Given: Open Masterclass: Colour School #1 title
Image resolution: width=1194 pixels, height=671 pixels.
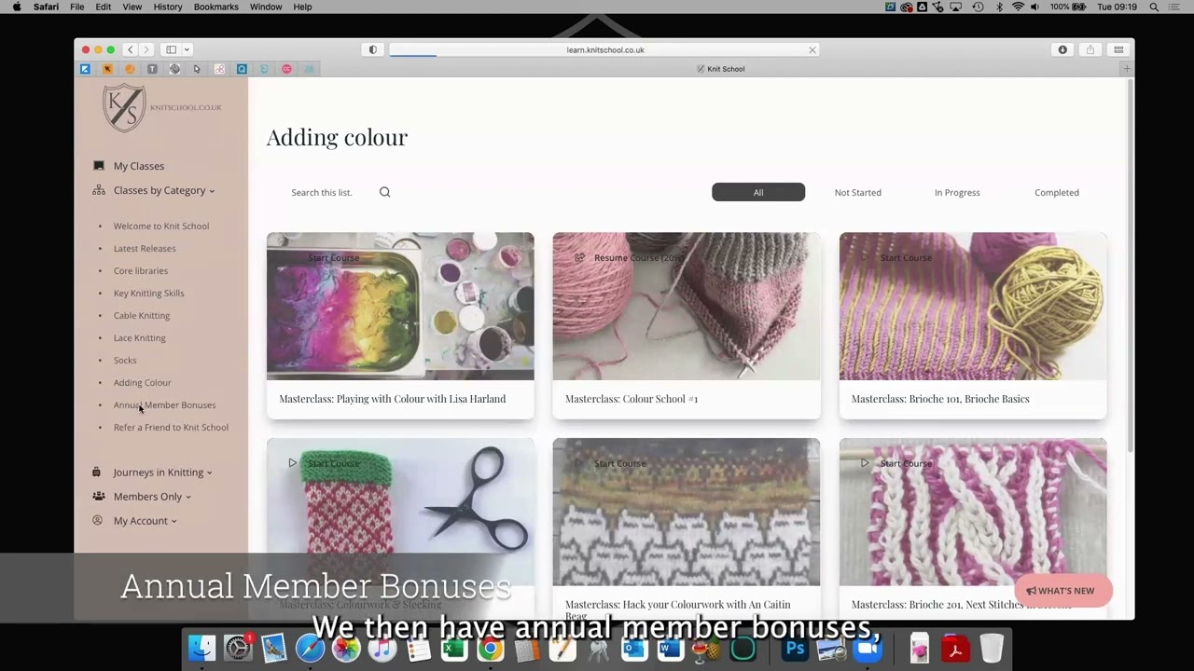Looking at the screenshot, I should [x=632, y=399].
